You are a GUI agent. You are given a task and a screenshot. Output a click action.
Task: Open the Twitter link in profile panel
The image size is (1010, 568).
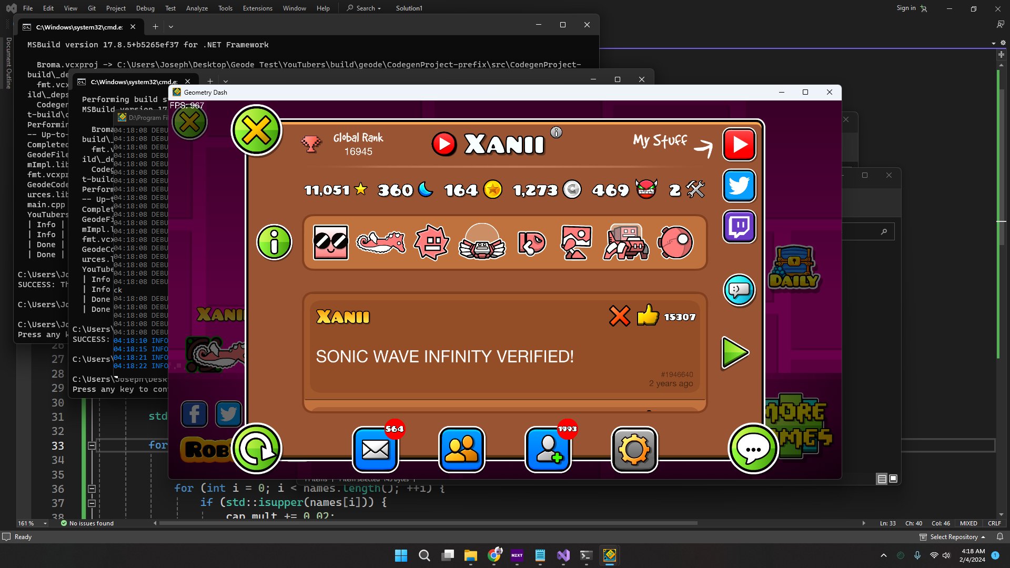(739, 186)
